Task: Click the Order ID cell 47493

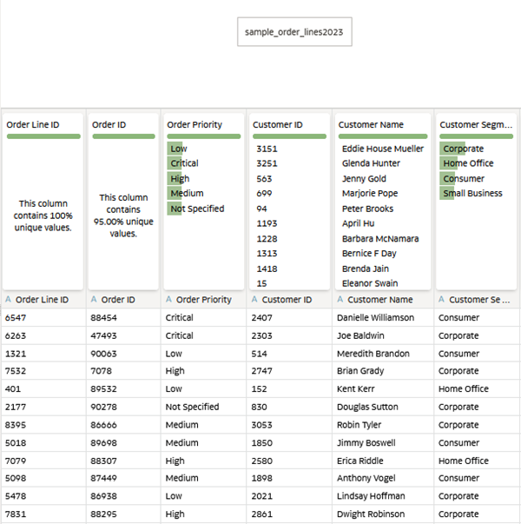Action: click(123, 335)
